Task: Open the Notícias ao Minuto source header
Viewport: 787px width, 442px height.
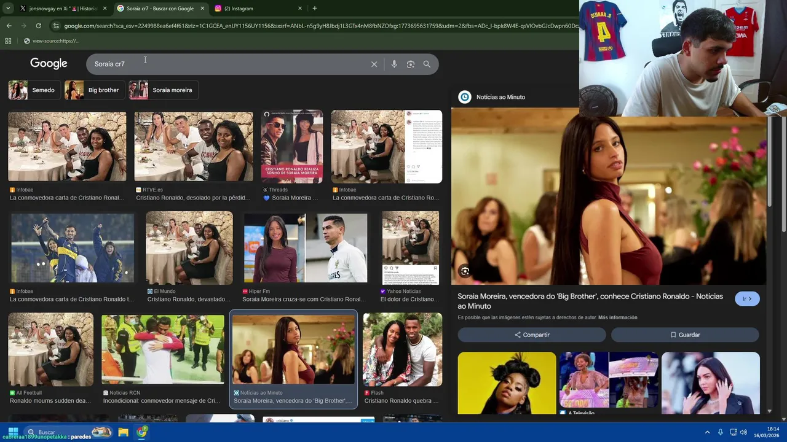Action: click(x=492, y=97)
